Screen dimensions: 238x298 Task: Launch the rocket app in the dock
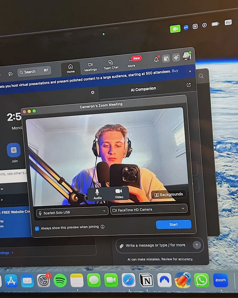[x=183, y=280]
